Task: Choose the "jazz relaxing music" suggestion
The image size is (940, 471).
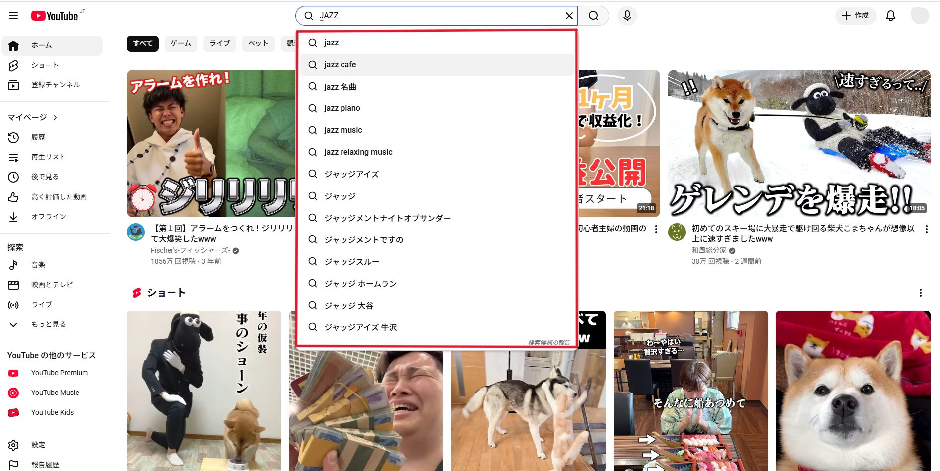Action: point(358,152)
